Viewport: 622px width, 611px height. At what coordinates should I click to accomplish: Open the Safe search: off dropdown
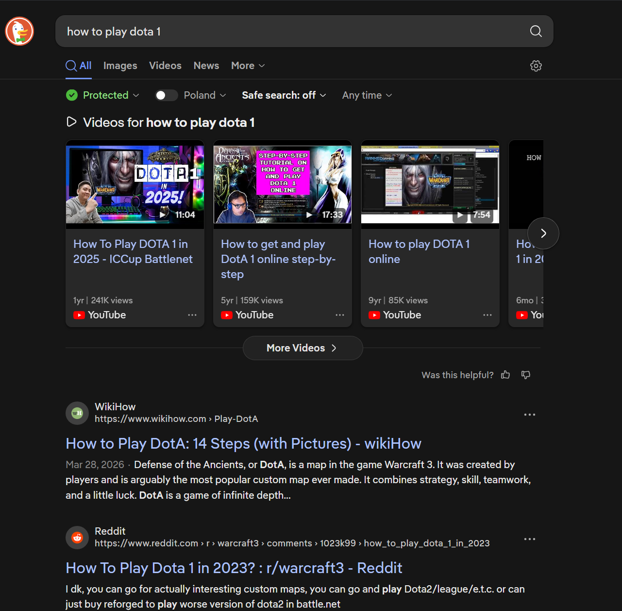click(x=284, y=95)
